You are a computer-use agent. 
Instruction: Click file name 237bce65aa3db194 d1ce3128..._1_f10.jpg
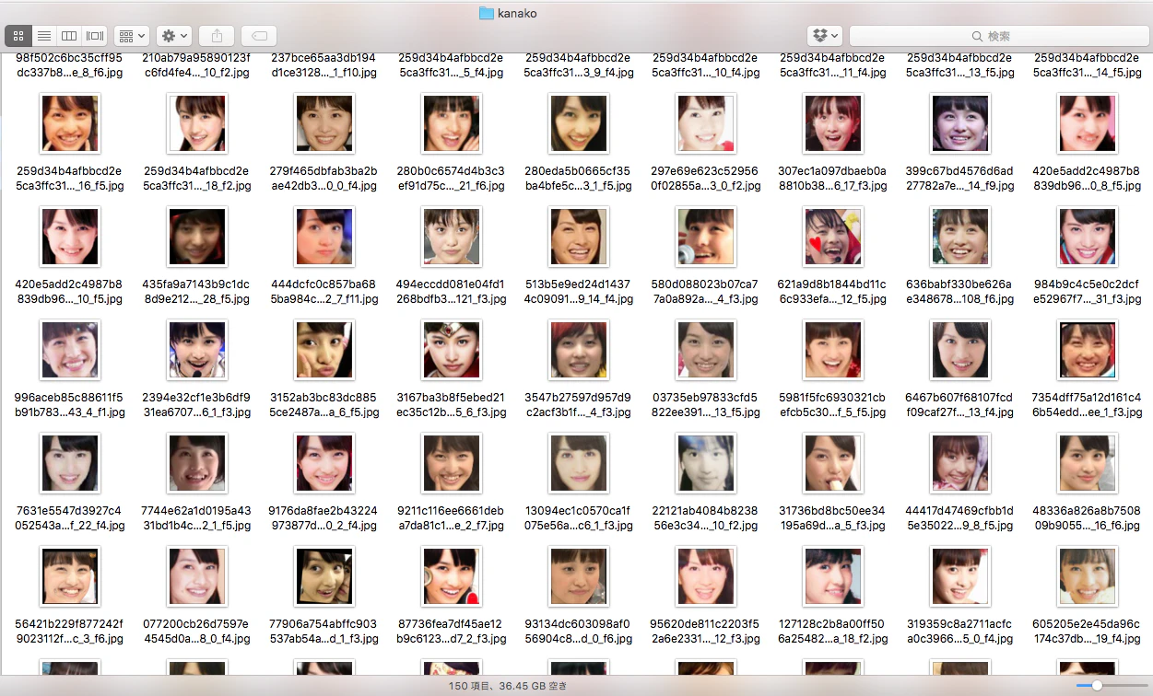[324, 65]
